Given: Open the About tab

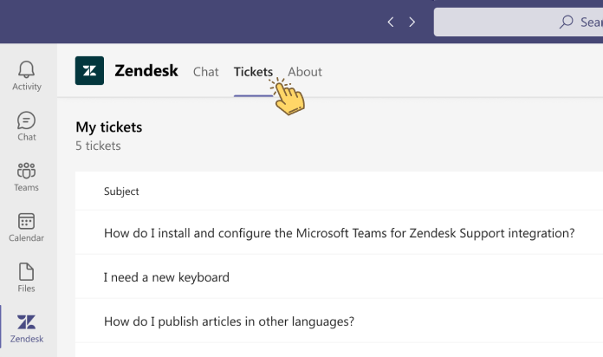Looking at the screenshot, I should pos(305,72).
